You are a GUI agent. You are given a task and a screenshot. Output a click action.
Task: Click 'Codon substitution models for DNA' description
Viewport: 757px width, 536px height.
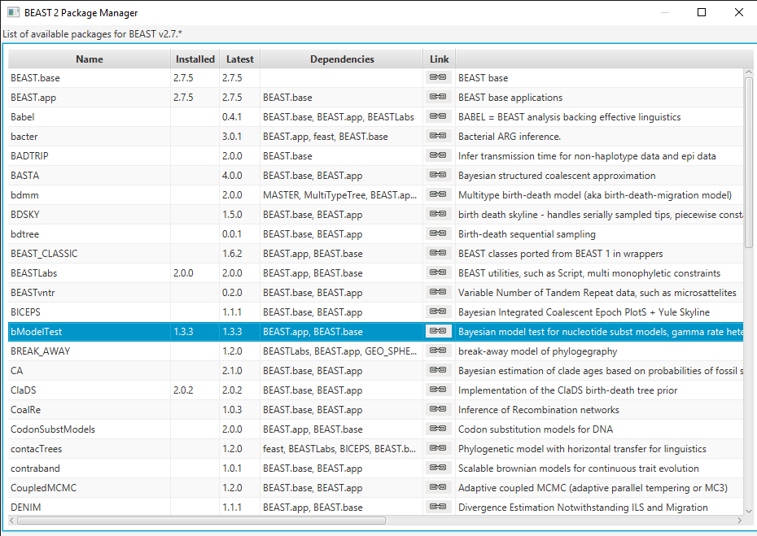(536, 429)
